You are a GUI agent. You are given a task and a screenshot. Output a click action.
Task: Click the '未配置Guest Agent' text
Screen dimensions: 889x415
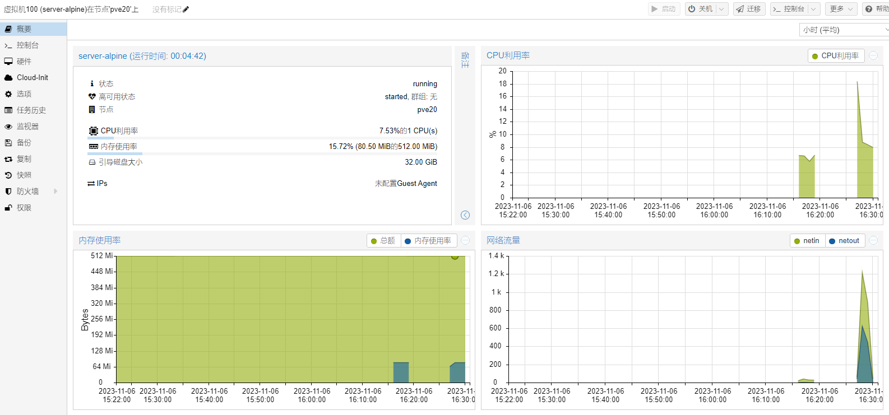[x=406, y=183]
